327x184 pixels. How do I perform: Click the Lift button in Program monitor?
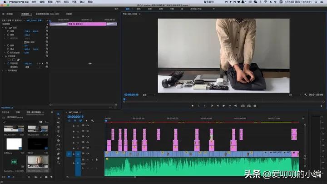243,106
